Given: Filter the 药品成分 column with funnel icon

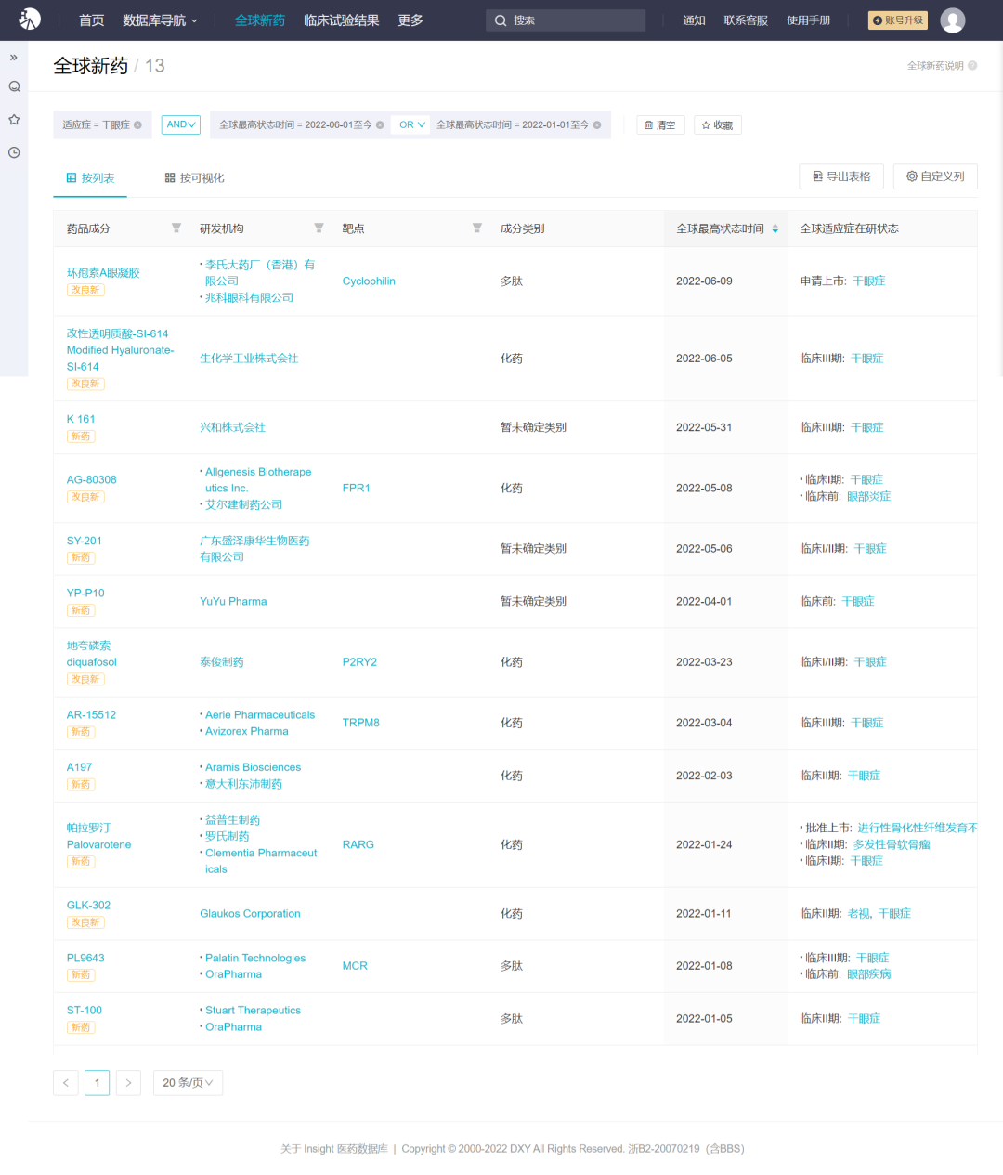Looking at the screenshot, I should pos(176,228).
